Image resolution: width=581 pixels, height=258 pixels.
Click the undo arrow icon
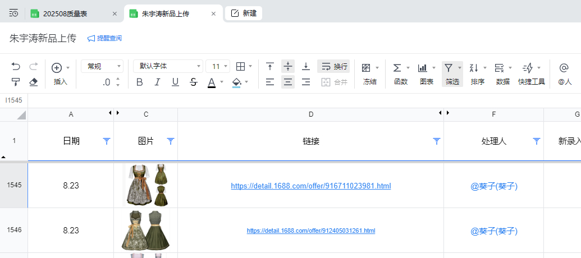pyautogui.click(x=16, y=67)
